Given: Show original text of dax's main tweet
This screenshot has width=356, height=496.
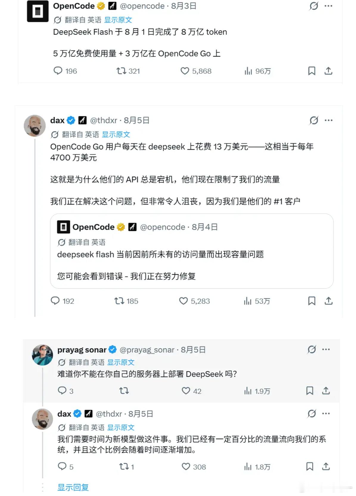Looking at the screenshot, I should [x=116, y=135].
